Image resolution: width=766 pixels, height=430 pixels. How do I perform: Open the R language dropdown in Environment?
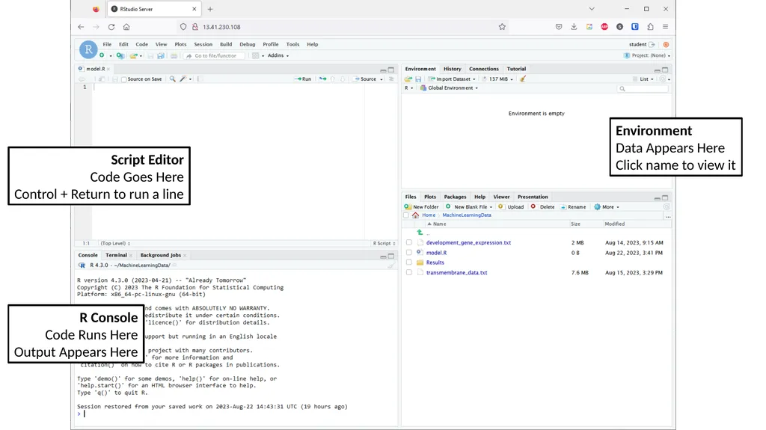coord(409,88)
